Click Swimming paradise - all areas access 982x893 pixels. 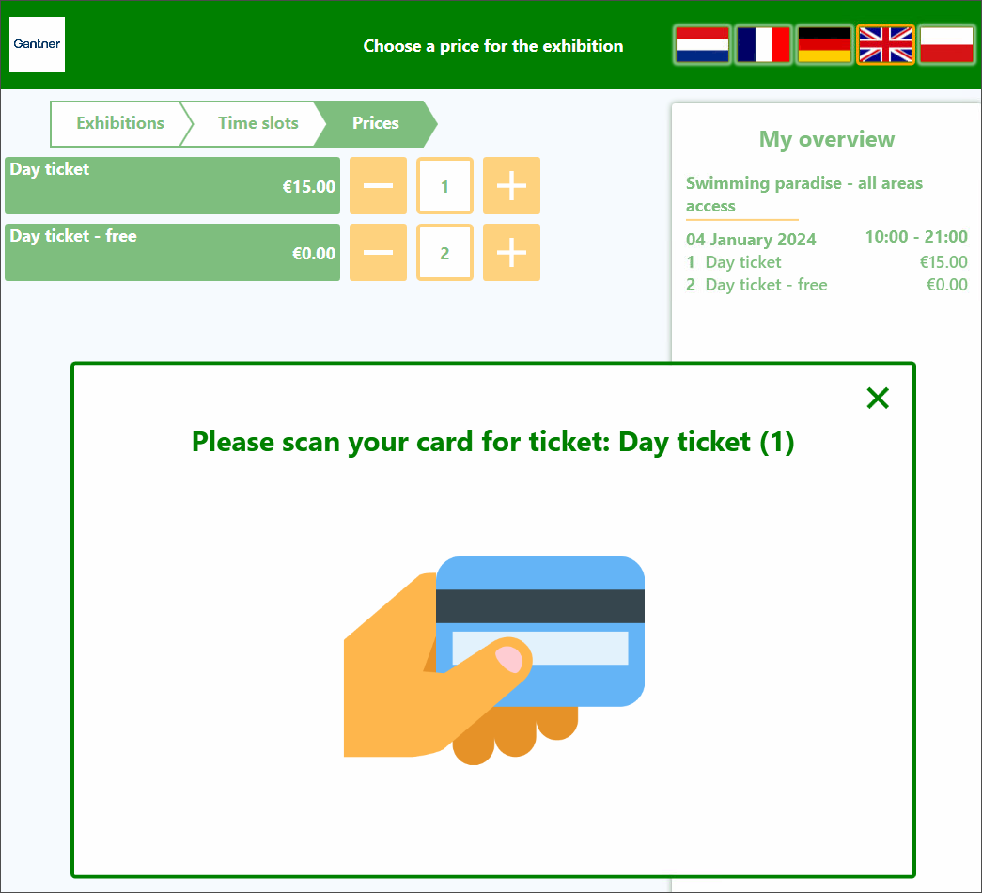tap(803, 195)
